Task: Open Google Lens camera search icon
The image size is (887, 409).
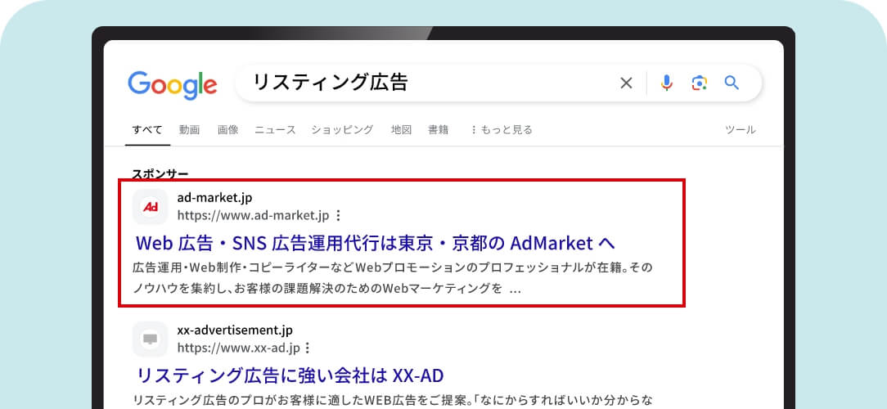Action: point(699,83)
